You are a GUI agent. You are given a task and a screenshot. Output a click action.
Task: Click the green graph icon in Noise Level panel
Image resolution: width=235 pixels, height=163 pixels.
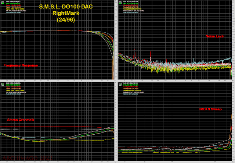click(120, 3)
